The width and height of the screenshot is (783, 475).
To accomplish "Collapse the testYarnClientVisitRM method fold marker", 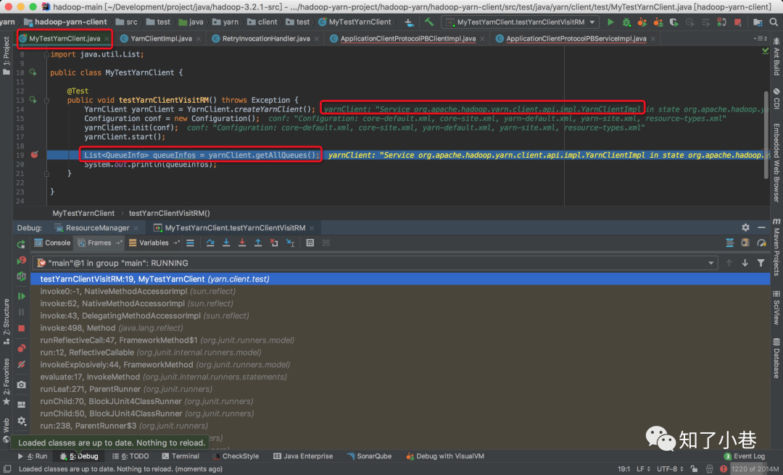I will point(46,101).
